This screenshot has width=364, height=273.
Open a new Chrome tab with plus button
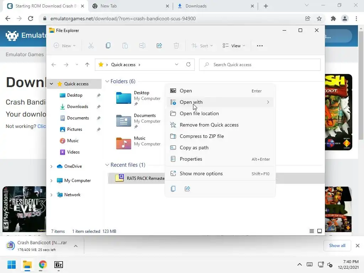(266, 6)
